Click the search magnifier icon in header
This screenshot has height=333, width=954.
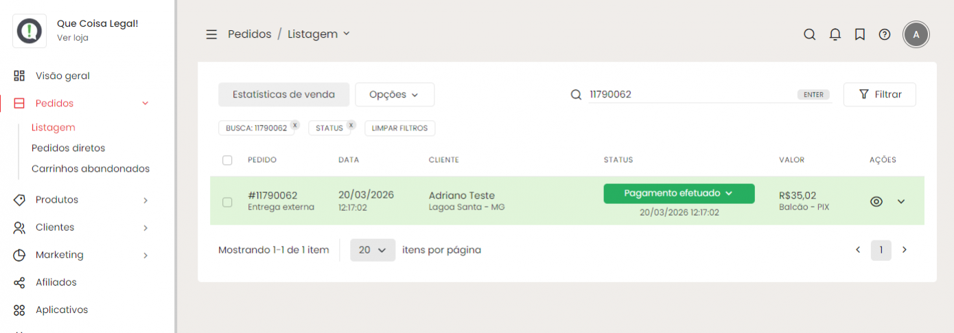(x=810, y=34)
